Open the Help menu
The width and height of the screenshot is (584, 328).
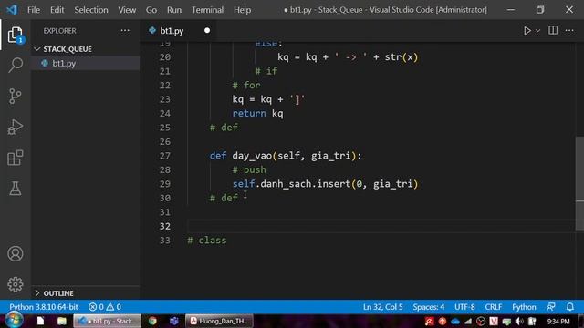tap(242, 10)
